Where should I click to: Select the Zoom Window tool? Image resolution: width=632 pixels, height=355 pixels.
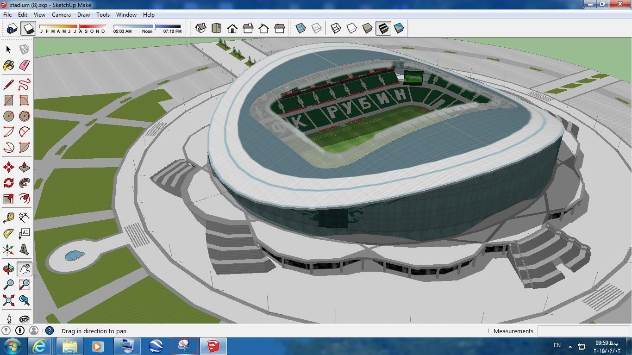(24, 284)
